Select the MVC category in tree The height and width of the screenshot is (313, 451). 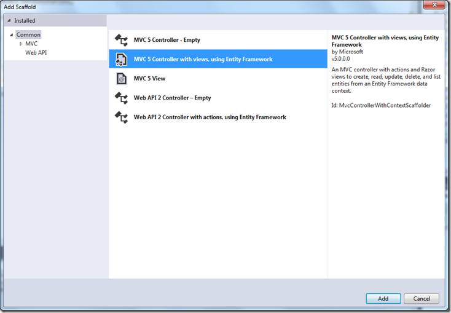point(31,44)
